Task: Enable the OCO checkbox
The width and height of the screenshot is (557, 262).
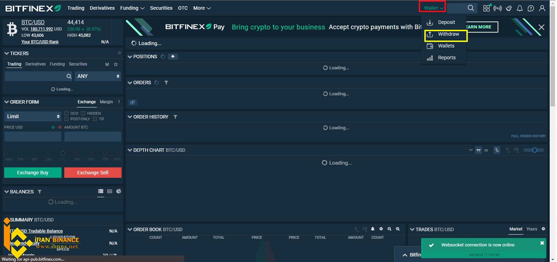Action: pyautogui.click(x=66, y=113)
